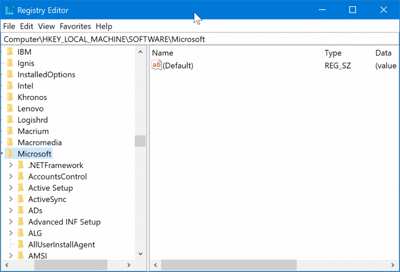Click the tree pane vertical scrollbar thumb
This screenshot has height=272, width=400.
(x=141, y=141)
